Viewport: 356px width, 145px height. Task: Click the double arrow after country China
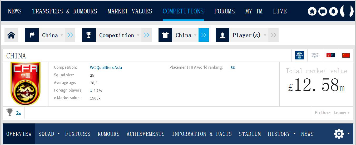pos(70,35)
